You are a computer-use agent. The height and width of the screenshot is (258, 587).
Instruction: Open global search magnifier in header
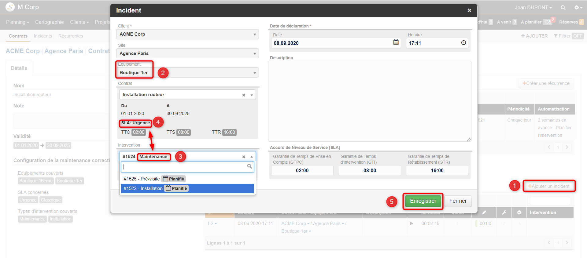point(563,7)
